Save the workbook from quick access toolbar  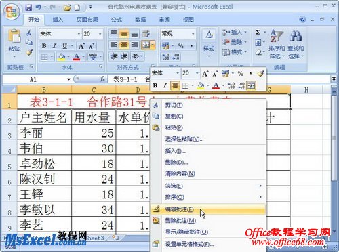[x=28, y=8]
